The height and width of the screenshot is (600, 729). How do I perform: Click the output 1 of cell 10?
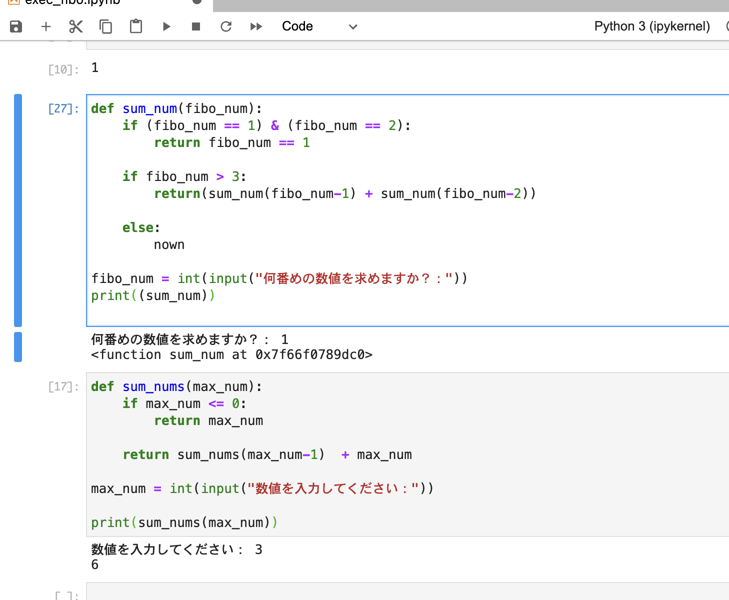[x=95, y=67]
